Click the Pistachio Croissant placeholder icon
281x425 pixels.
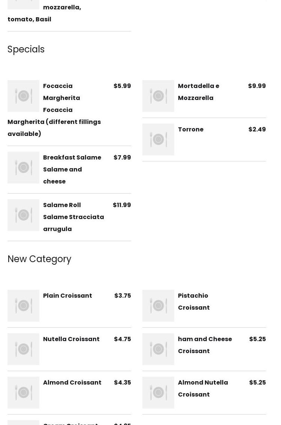[158, 306]
